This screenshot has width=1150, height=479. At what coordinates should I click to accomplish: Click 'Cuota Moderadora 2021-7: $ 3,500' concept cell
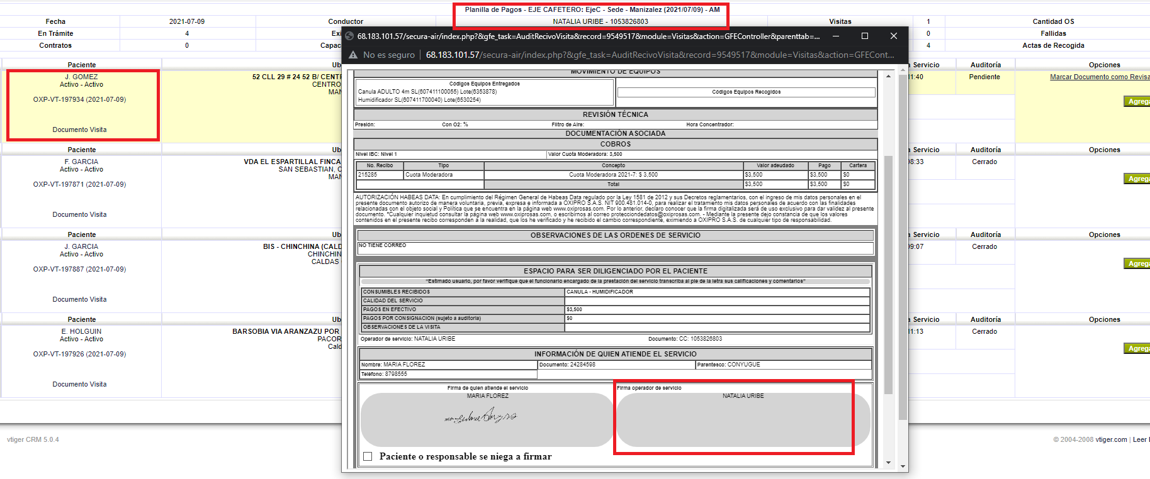pyautogui.click(x=614, y=175)
